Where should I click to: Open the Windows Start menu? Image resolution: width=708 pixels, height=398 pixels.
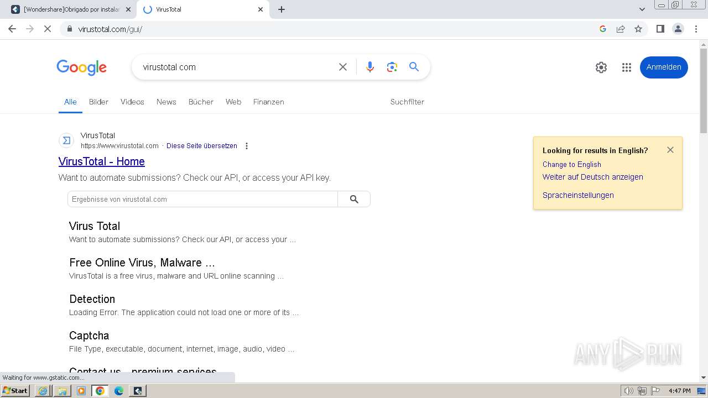coord(15,391)
